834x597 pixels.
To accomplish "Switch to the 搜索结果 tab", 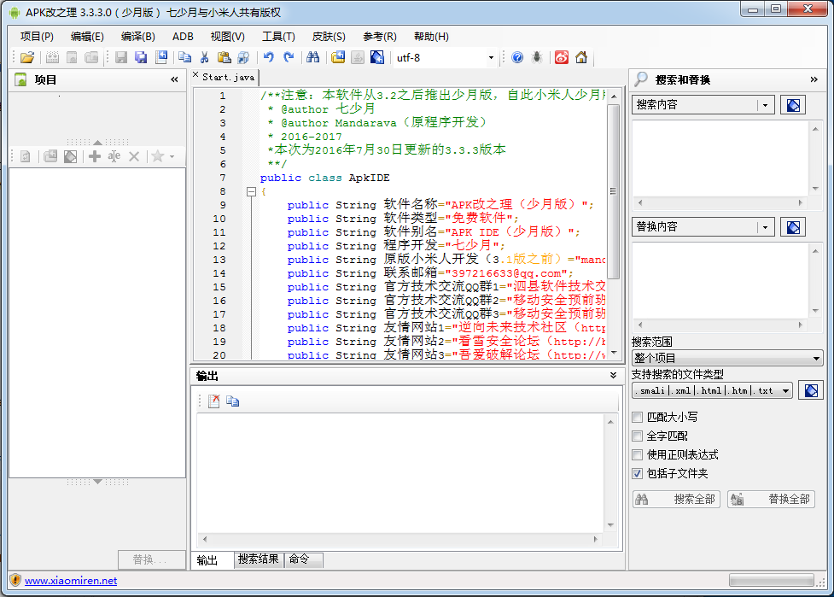I will click(x=258, y=559).
